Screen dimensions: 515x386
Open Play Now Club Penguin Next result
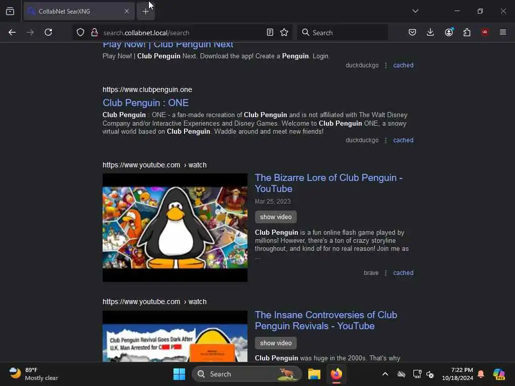pyautogui.click(x=168, y=45)
